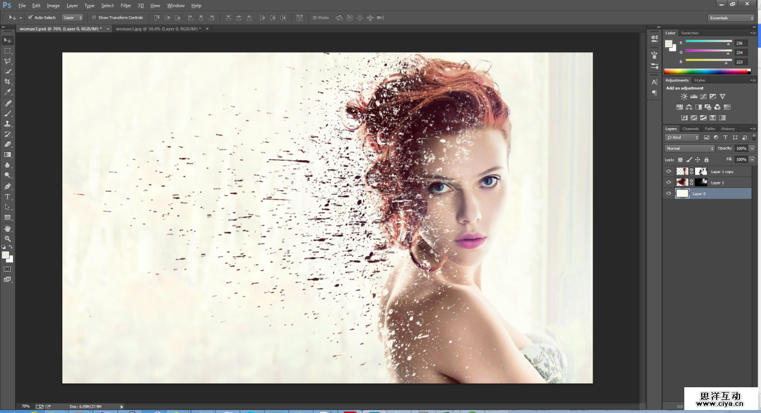Check Show Transform Controls
This screenshot has width=761, height=413.
point(93,18)
